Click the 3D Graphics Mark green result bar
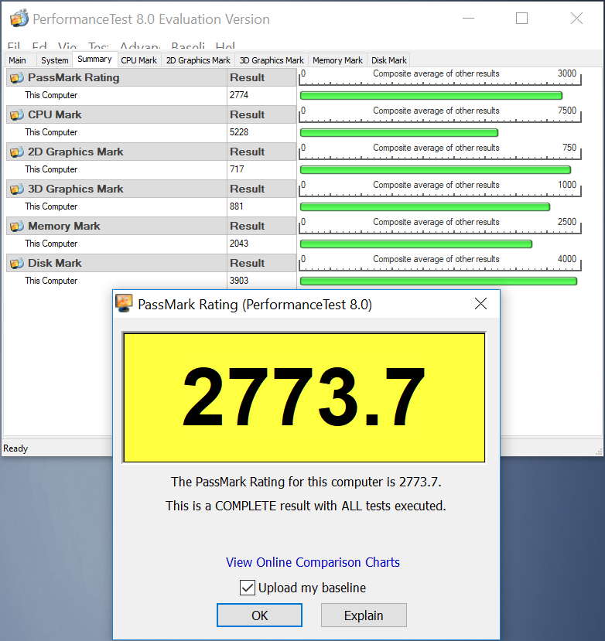 click(x=425, y=207)
